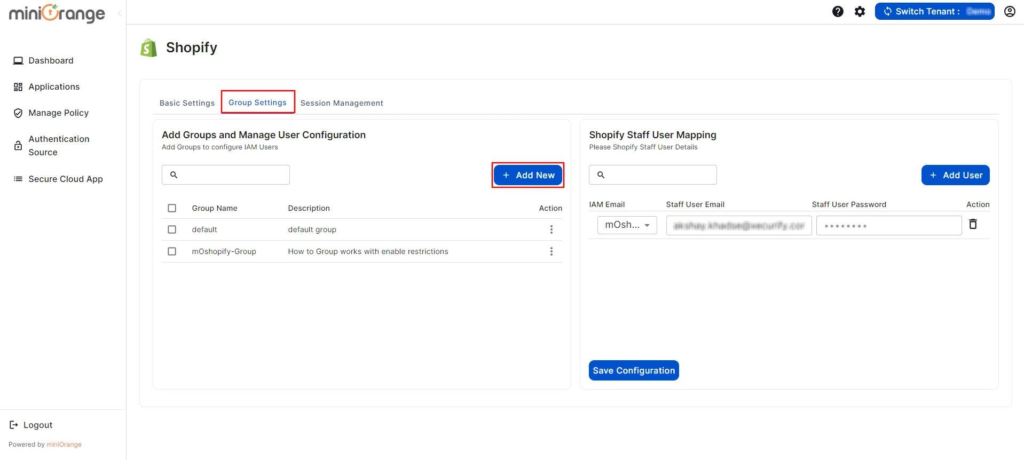Delete the staff user mapping row
Screen dimensions: 1024x460
pyautogui.click(x=973, y=224)
